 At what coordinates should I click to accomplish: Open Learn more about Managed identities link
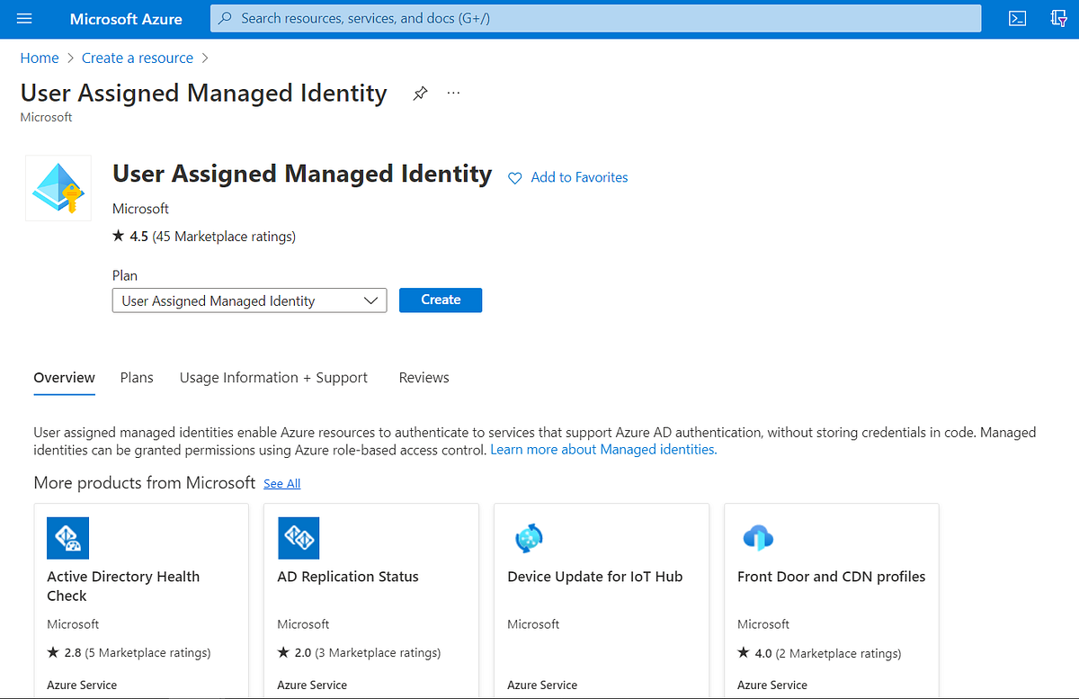pyautogui.click(x=602, y=449)
